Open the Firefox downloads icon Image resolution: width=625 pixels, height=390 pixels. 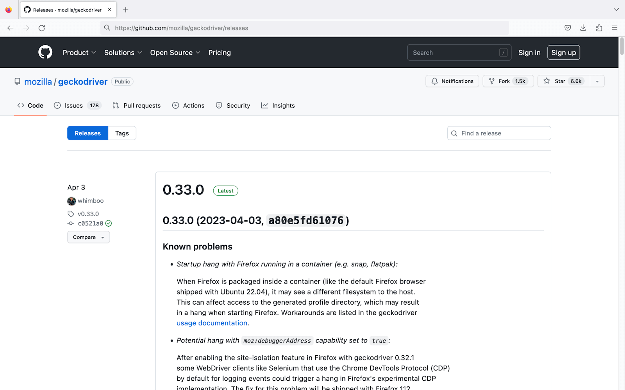(583, 28)
